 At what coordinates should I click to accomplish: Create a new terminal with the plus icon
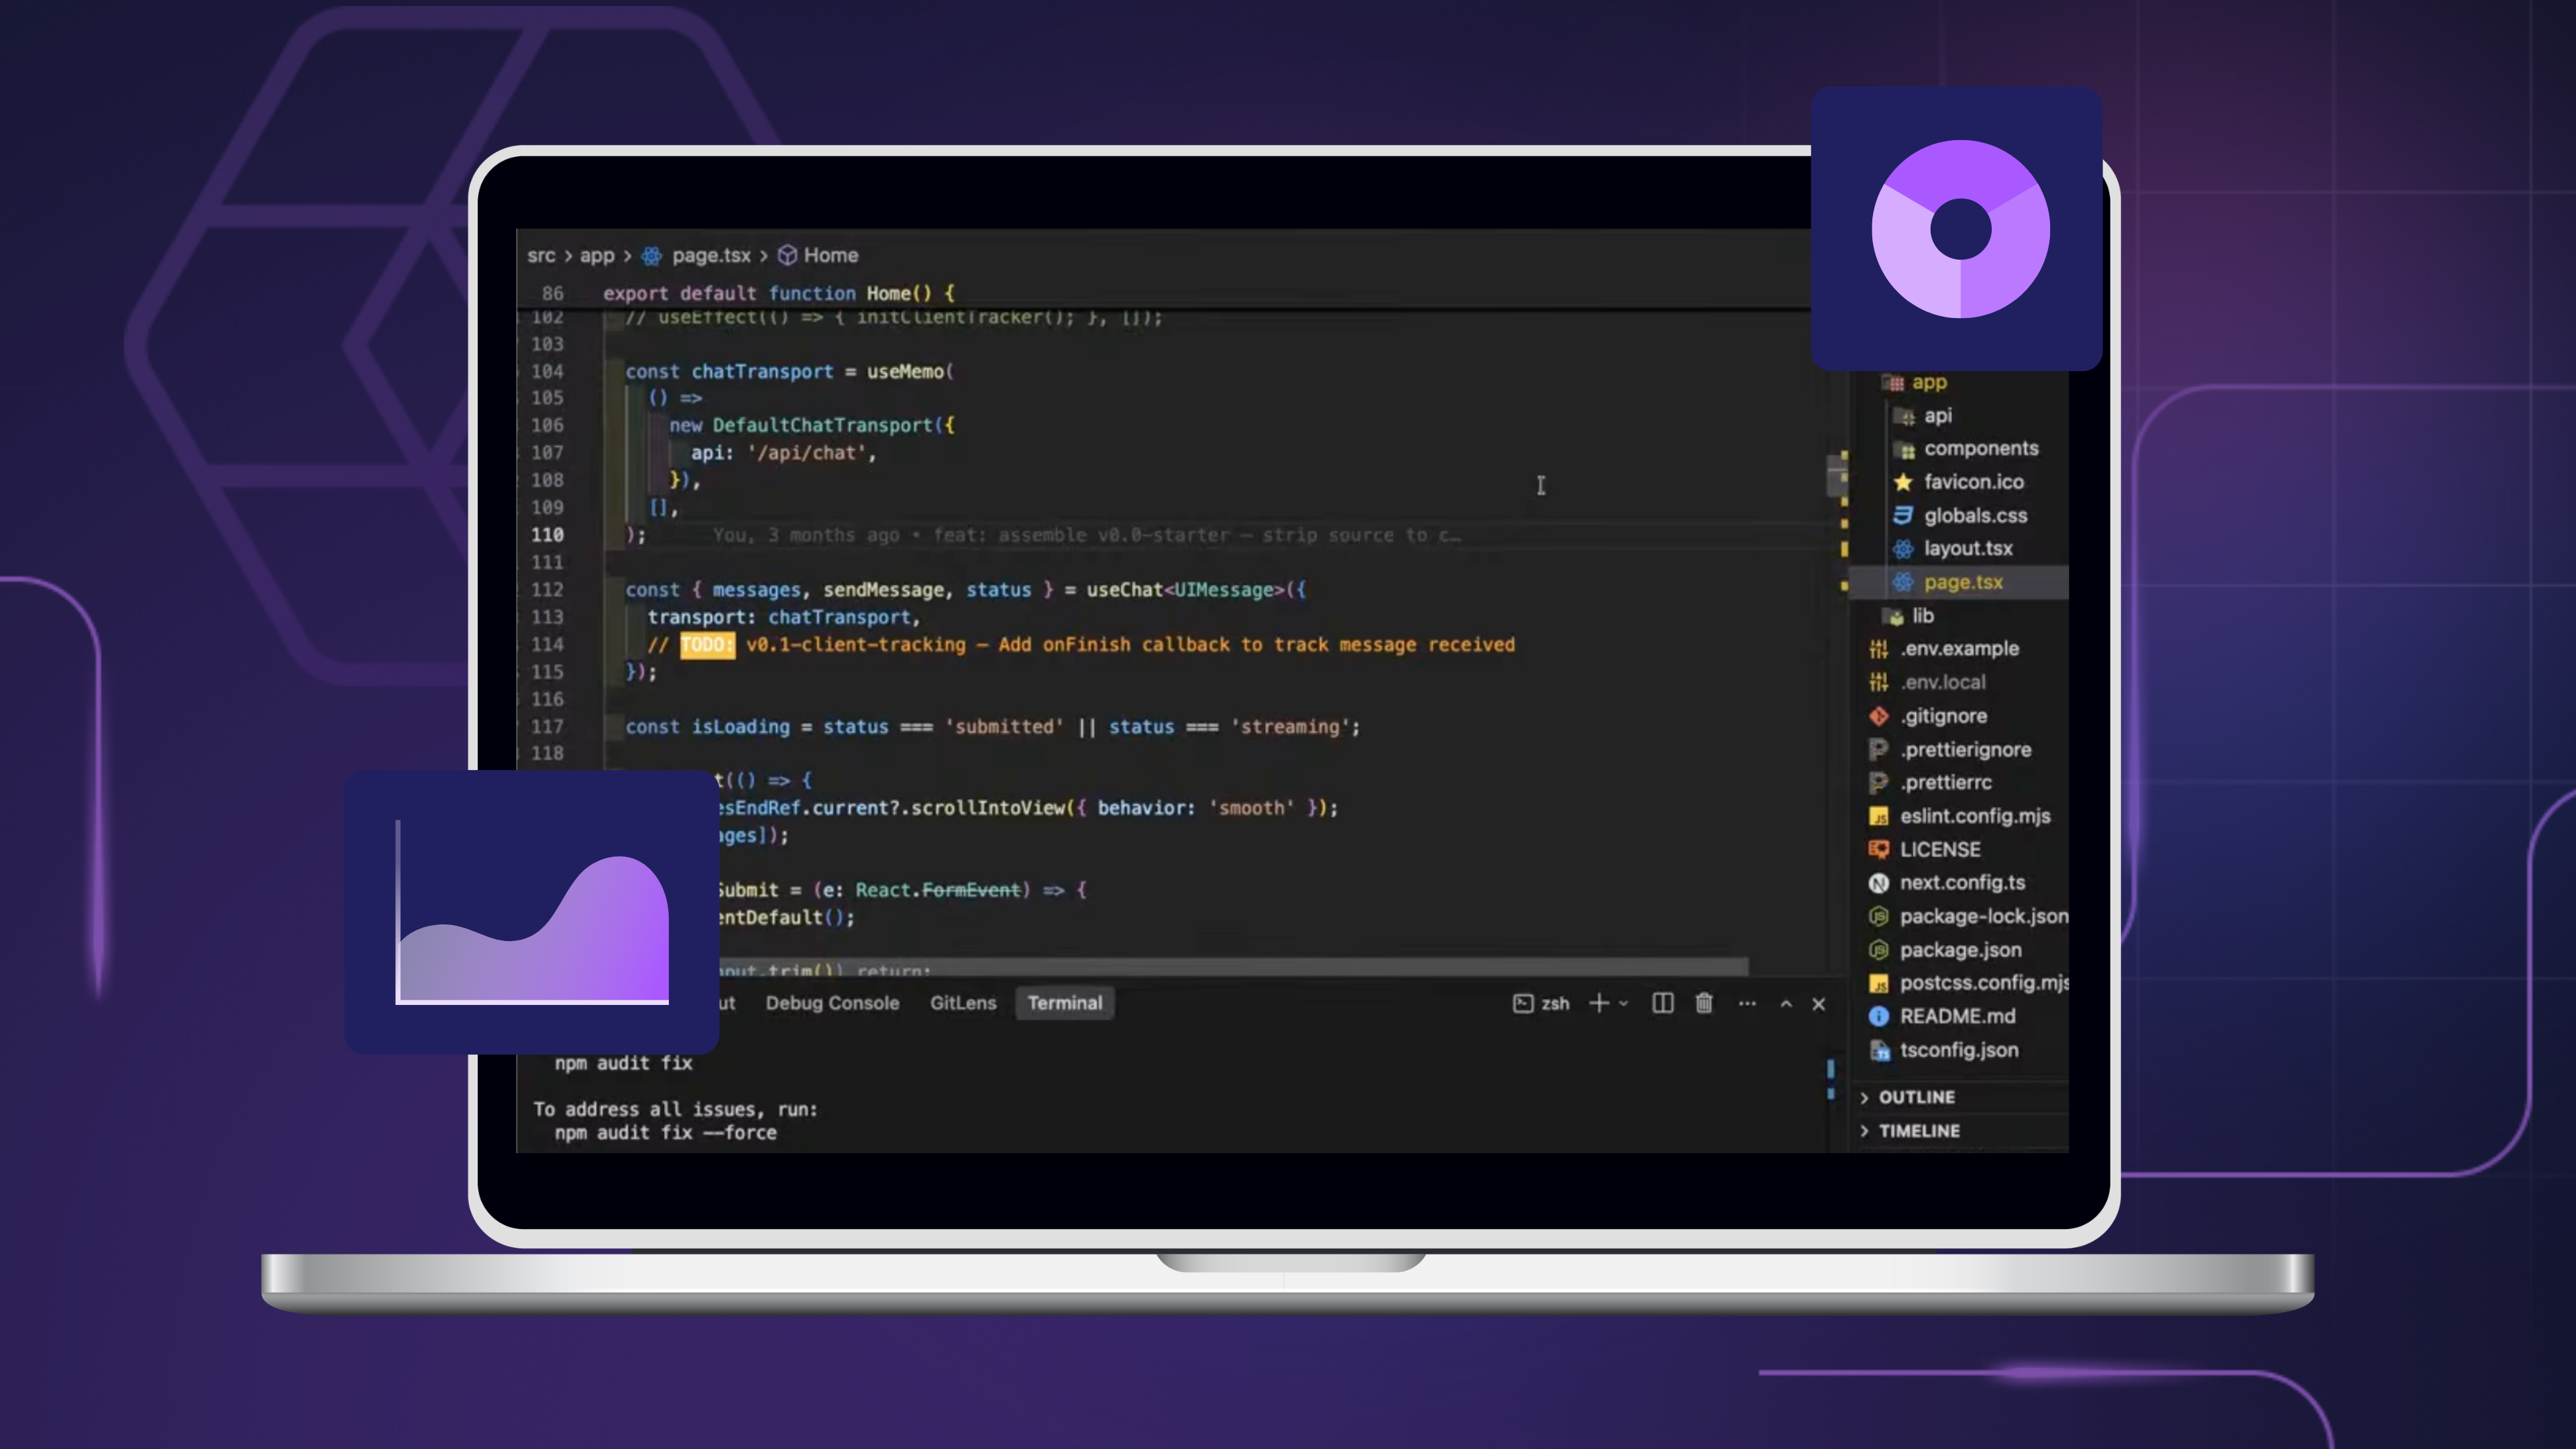(x=1598, y=1003)
